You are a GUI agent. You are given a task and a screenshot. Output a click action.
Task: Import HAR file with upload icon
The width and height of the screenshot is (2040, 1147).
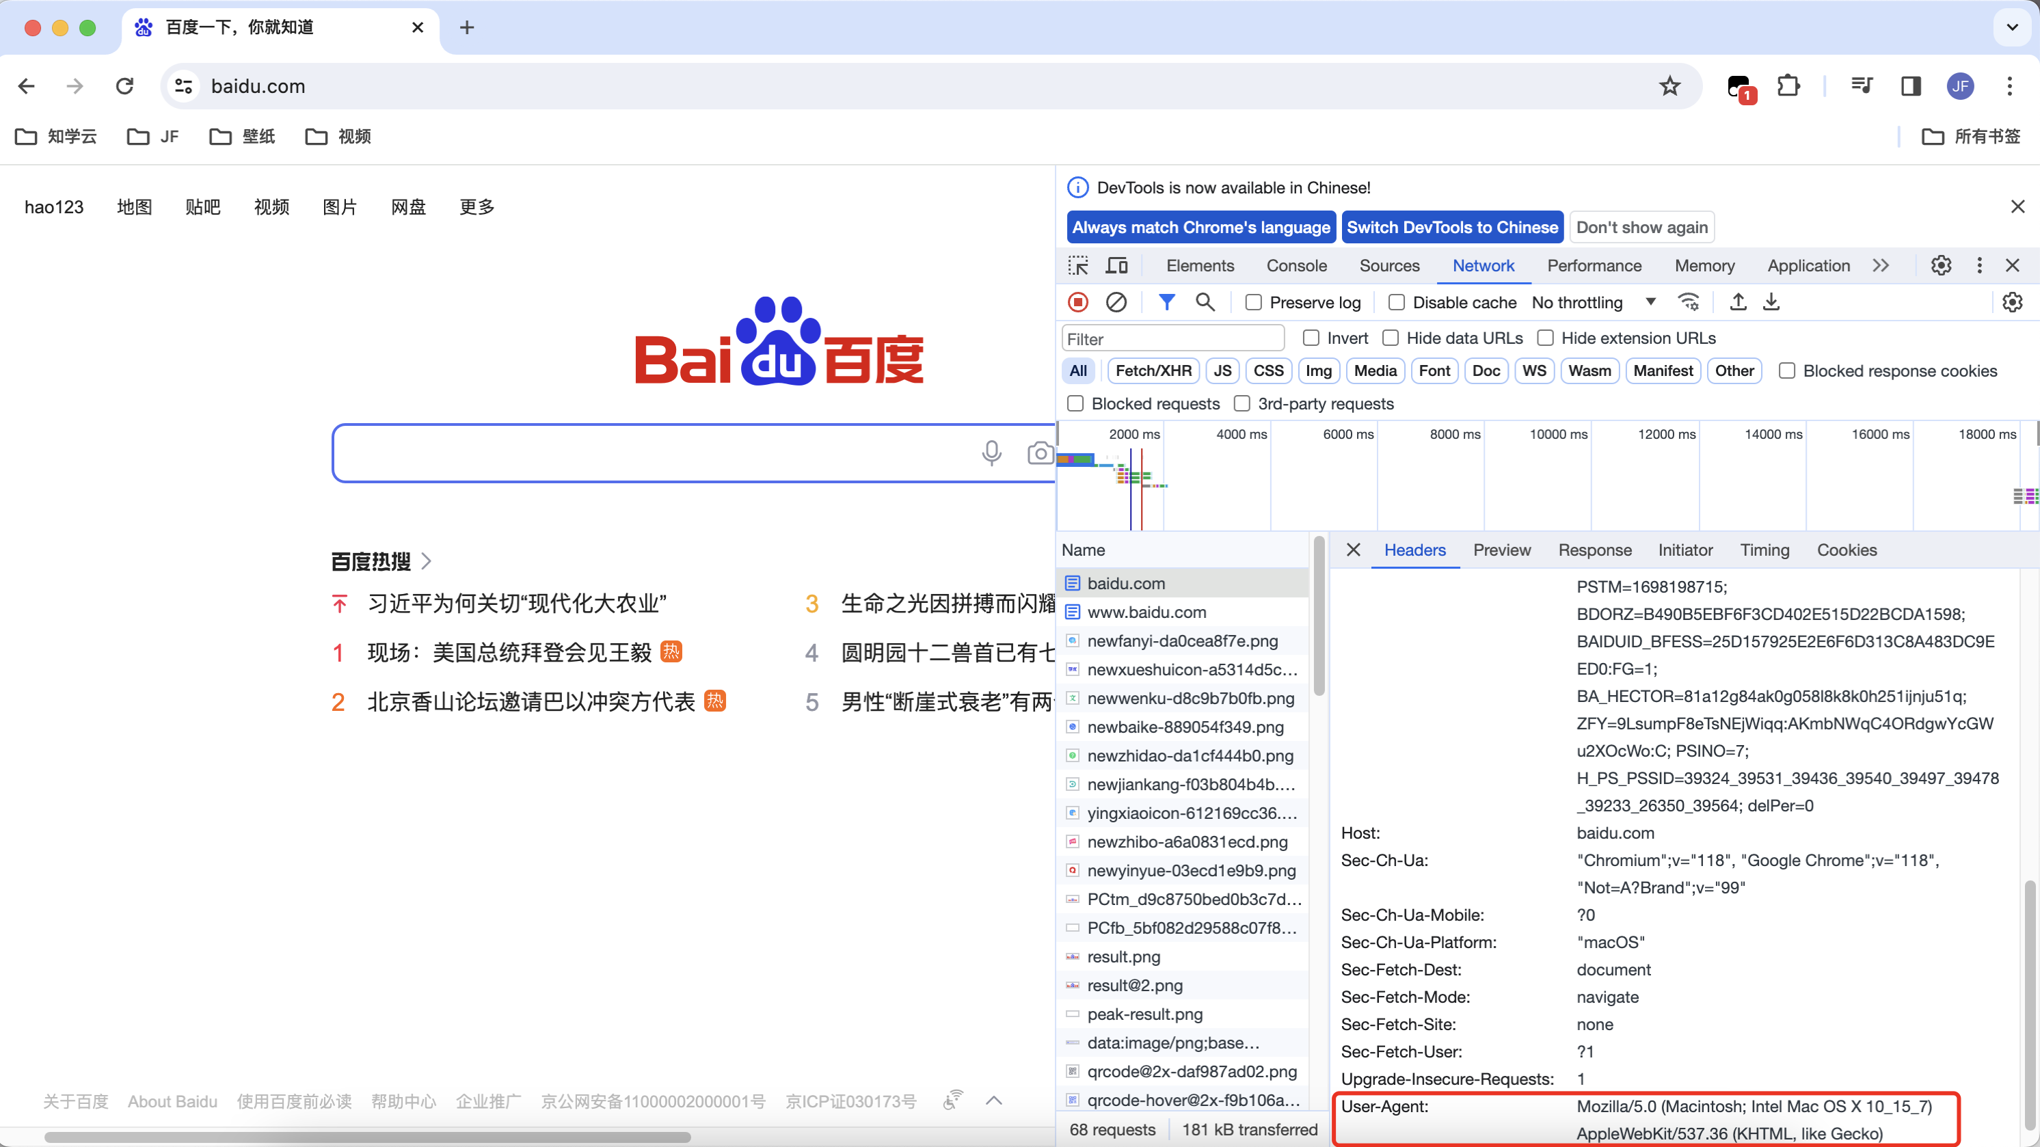click(1739, 301)
